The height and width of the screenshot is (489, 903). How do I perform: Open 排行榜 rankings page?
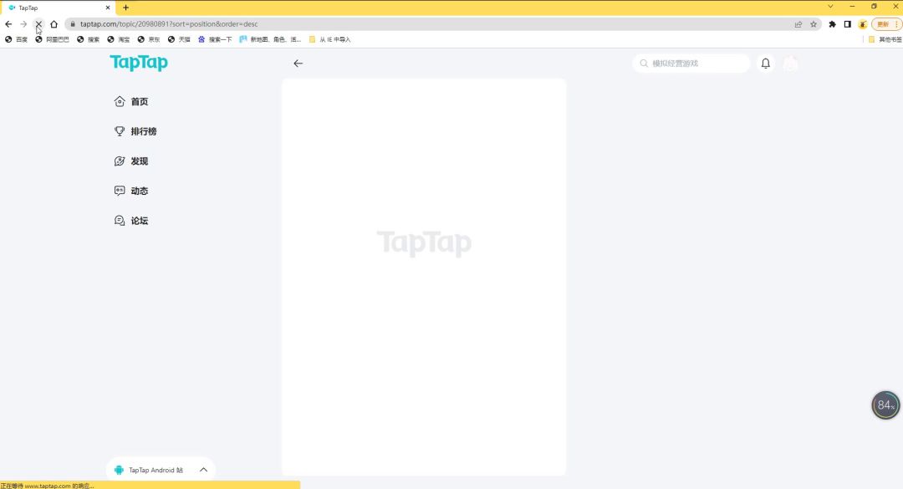pos(143,131)
